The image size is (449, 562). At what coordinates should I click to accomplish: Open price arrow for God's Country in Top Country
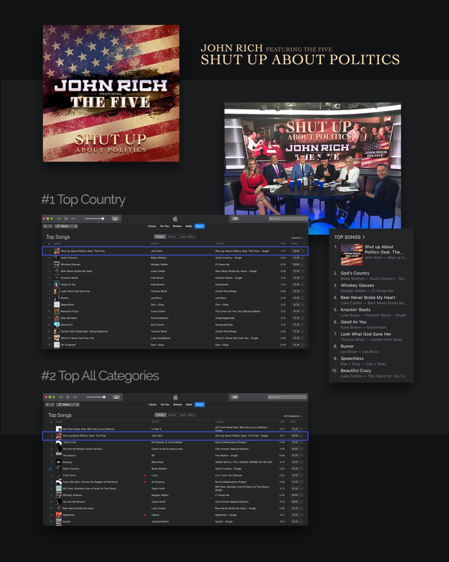pos(303,258)
